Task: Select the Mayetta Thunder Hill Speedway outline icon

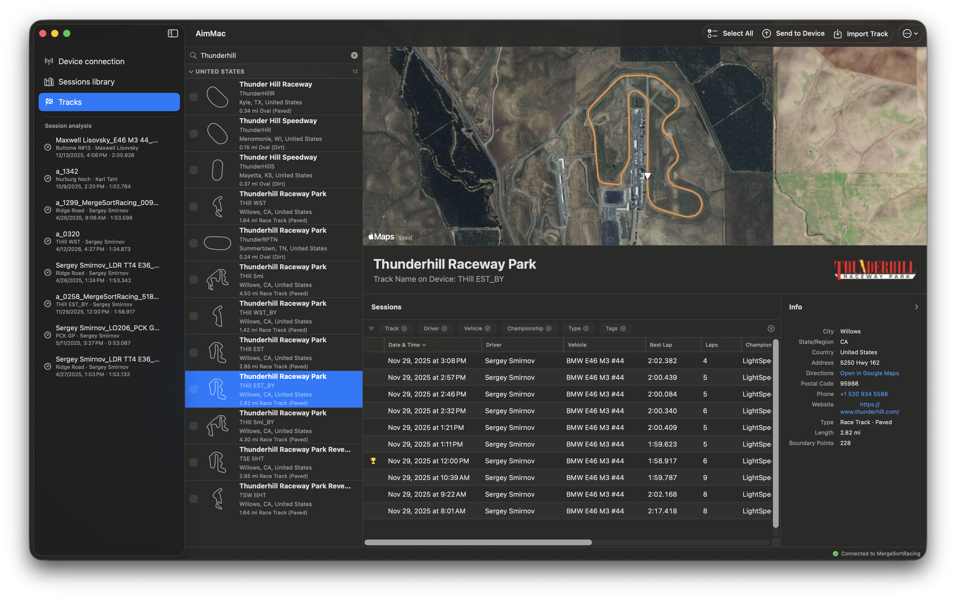Action: tap(217, 170)
